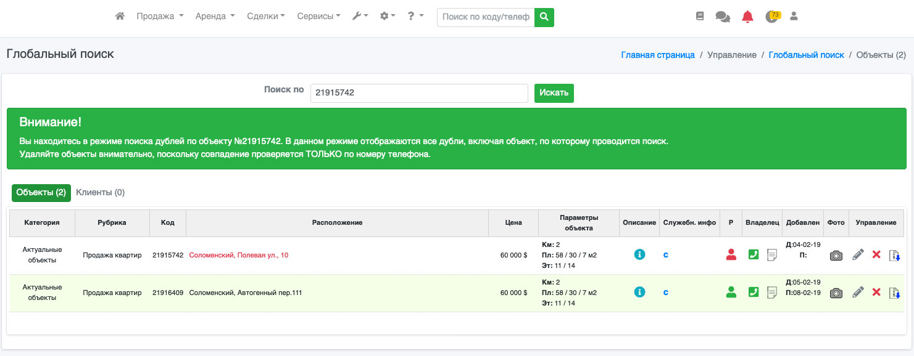914x356 pixels.
Task: Edit object 21915742 with pencil icon
Action: 858,254
